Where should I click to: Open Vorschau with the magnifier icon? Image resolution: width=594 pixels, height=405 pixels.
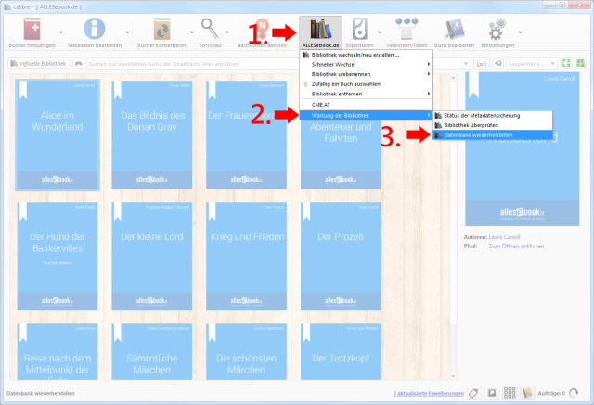210,29
